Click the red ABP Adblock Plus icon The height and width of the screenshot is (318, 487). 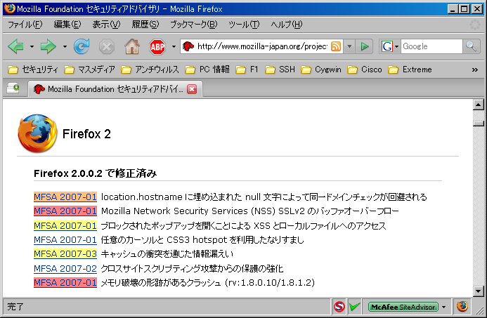[x=157, y=47]
